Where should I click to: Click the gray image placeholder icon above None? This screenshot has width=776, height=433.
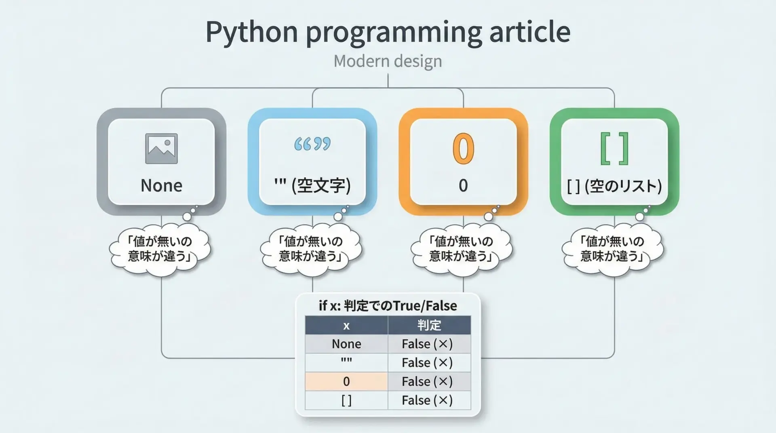tap(161, 148)
